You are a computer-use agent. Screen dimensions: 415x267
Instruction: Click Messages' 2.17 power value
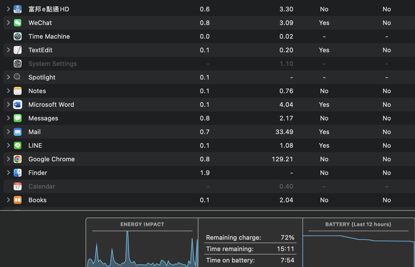(x=286, y=118)
